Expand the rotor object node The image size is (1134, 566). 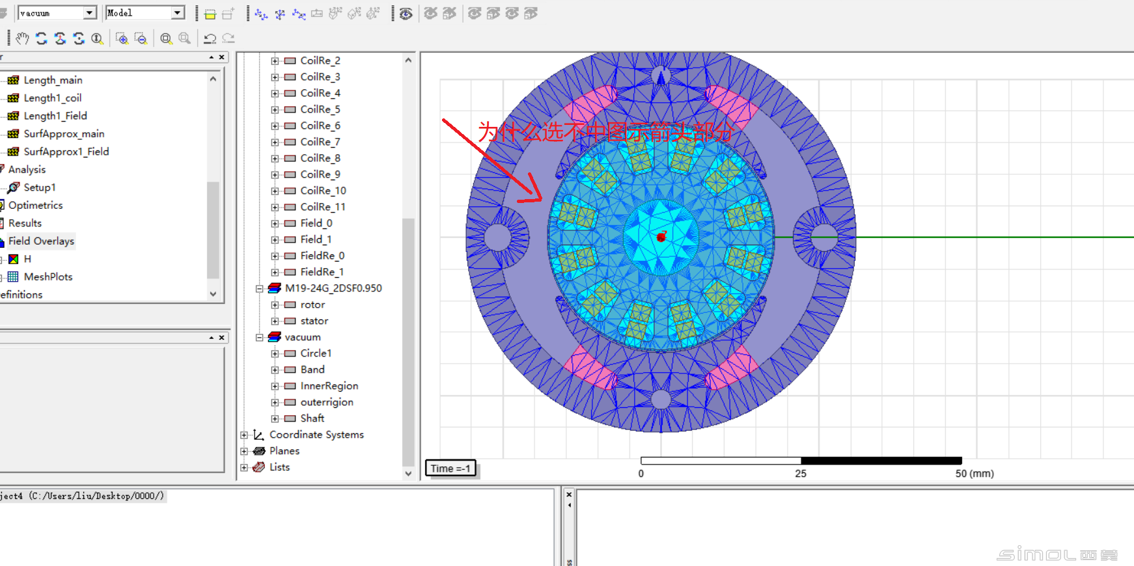pyautogui.click(x=275, y=304)
